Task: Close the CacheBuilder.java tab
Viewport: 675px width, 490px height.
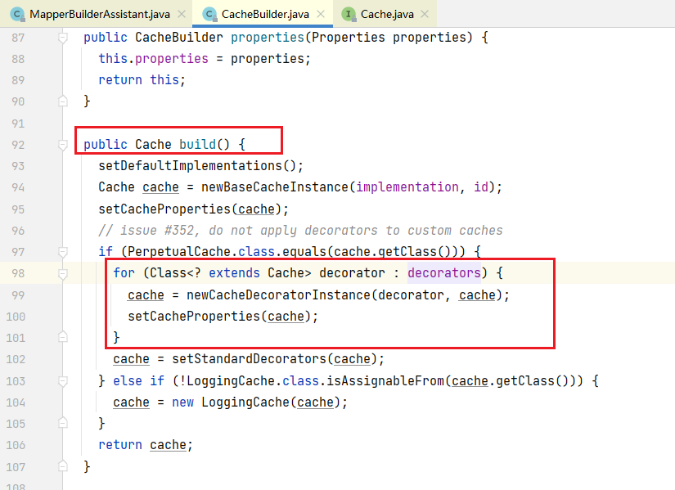Action: (x=319, y=14)
